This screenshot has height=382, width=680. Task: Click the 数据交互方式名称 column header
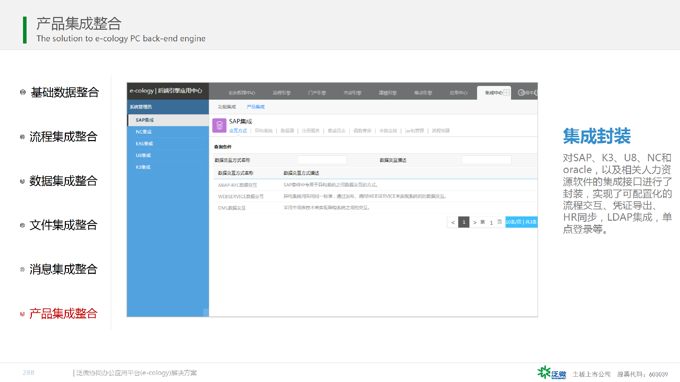tap(236, 173)
